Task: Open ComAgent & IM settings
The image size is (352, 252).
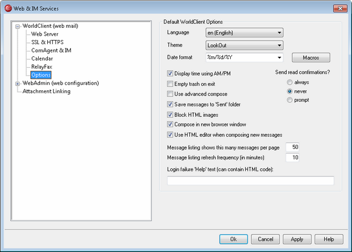Action: tap(51, 50)
